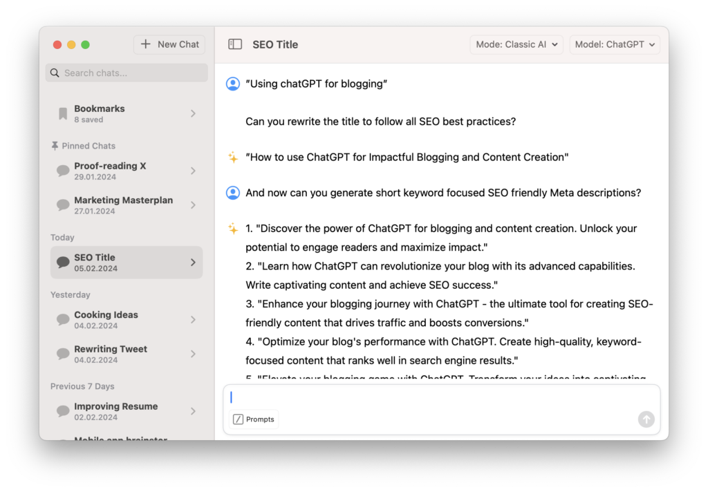Click chevron on Marketing Masterplan row

click(194, 205)
